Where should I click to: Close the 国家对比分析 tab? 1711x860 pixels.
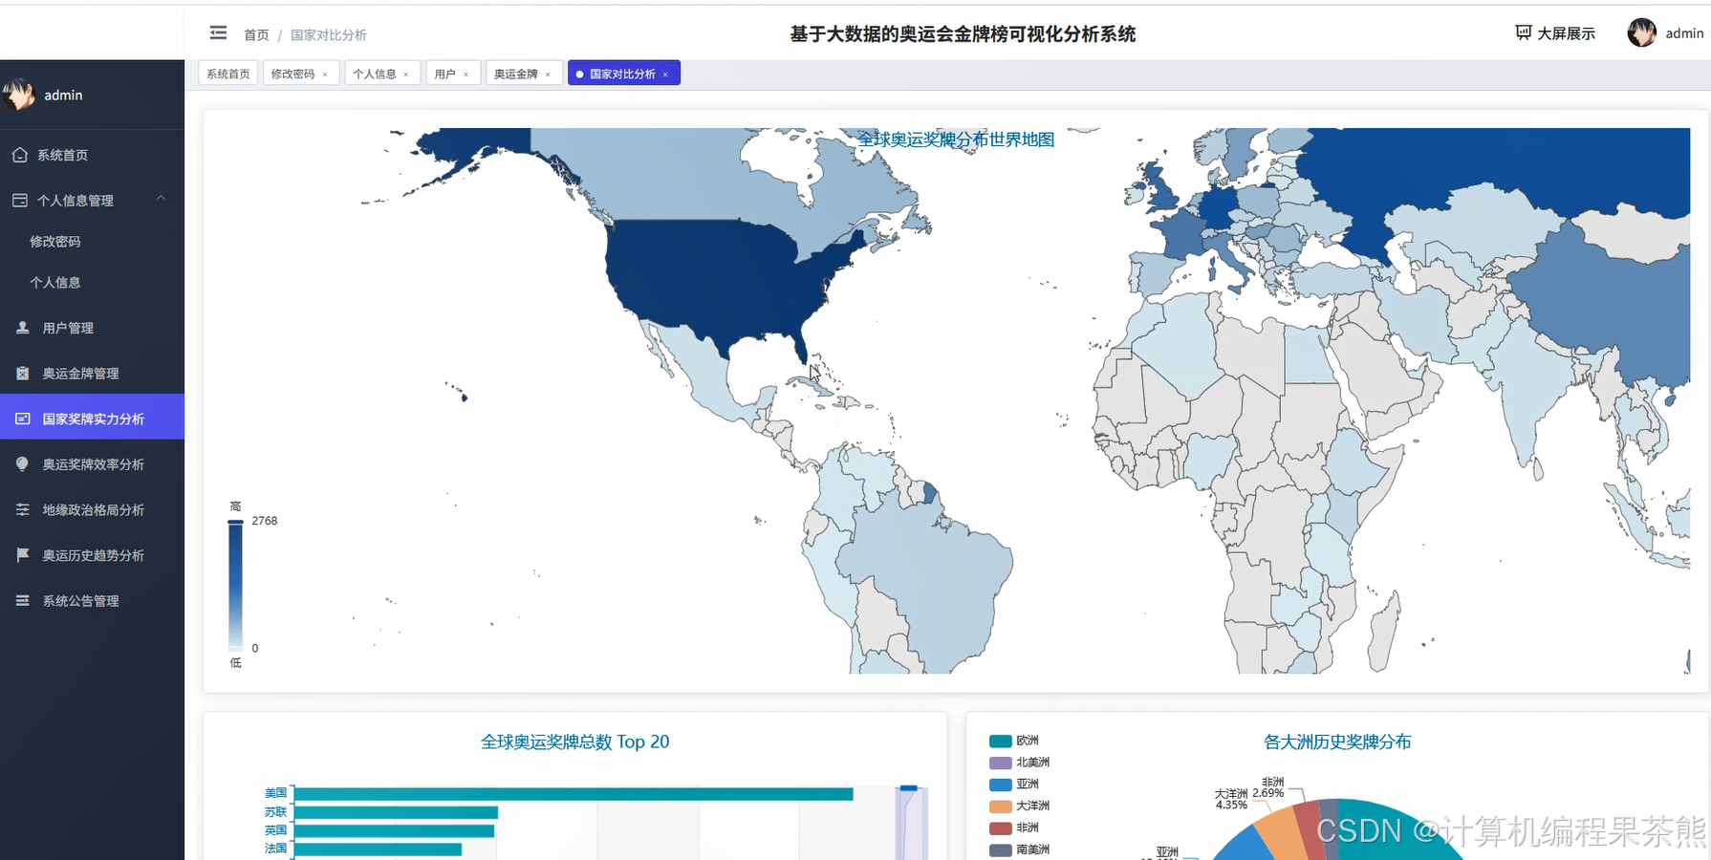tap(665, 75)
